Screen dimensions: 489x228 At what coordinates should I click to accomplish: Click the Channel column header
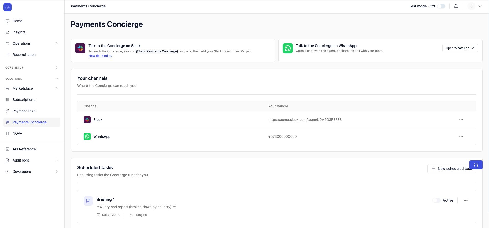[91, 106]
